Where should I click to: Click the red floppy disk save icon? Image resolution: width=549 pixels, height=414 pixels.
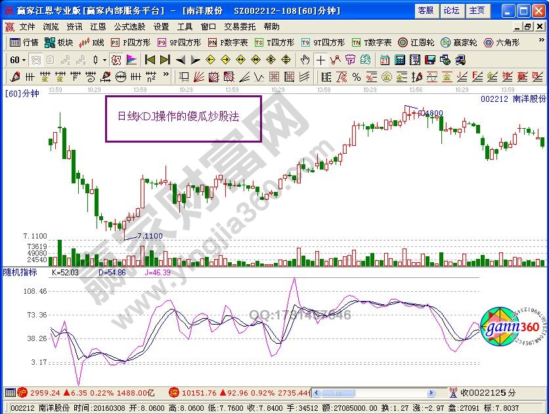430,60
